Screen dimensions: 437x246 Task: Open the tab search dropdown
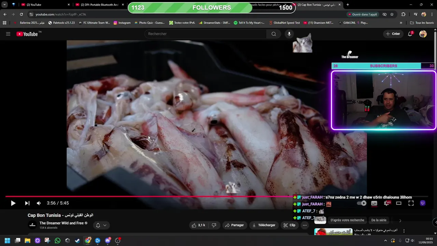[x=4, y=5]
